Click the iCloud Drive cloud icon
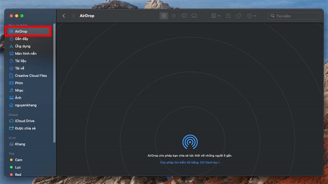The width and height of the screenshot is (328, 184). [x=11, y=121]
